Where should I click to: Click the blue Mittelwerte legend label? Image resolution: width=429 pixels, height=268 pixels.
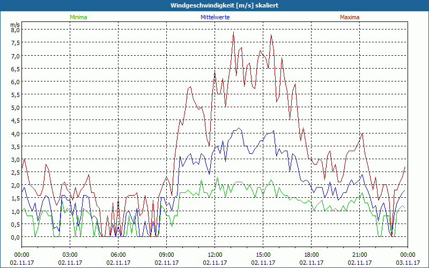point(215,17)
